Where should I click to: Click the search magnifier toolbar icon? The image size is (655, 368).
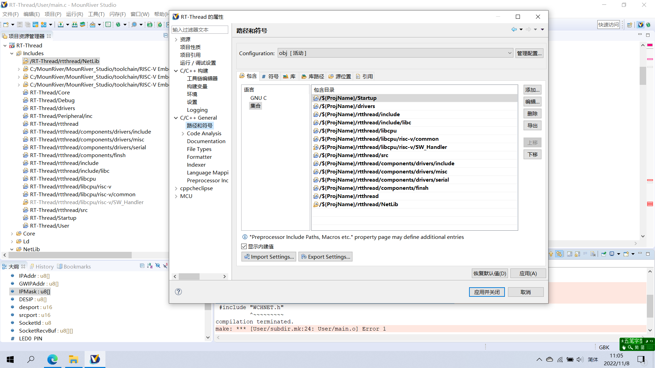pos(134,25)
